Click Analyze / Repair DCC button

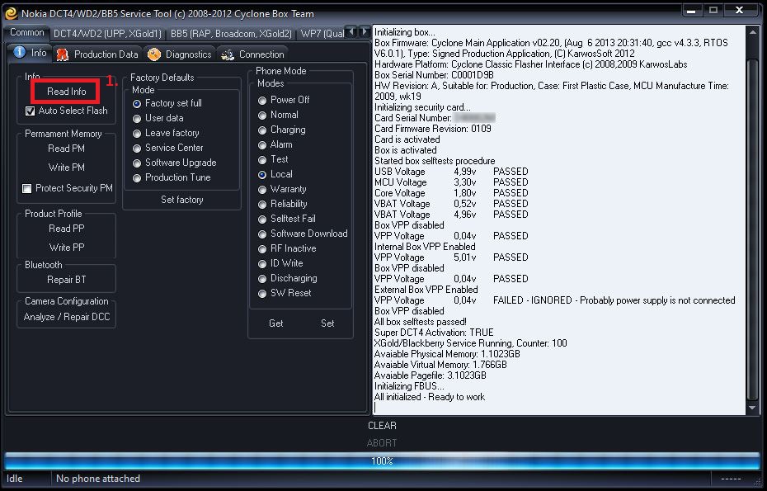click(67, 317)
